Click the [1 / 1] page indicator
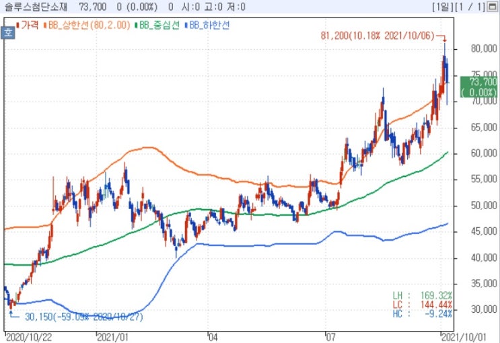The width and height of the screenshot is (500, 343). pyautogui.click(x=470, y=7)
